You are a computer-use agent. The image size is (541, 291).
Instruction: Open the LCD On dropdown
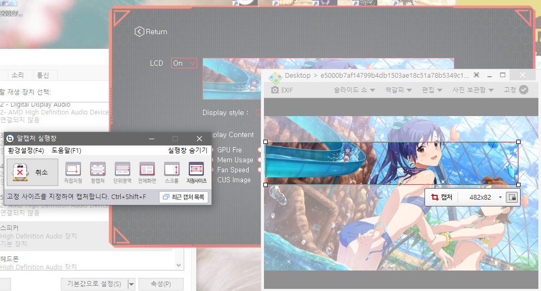184,63
